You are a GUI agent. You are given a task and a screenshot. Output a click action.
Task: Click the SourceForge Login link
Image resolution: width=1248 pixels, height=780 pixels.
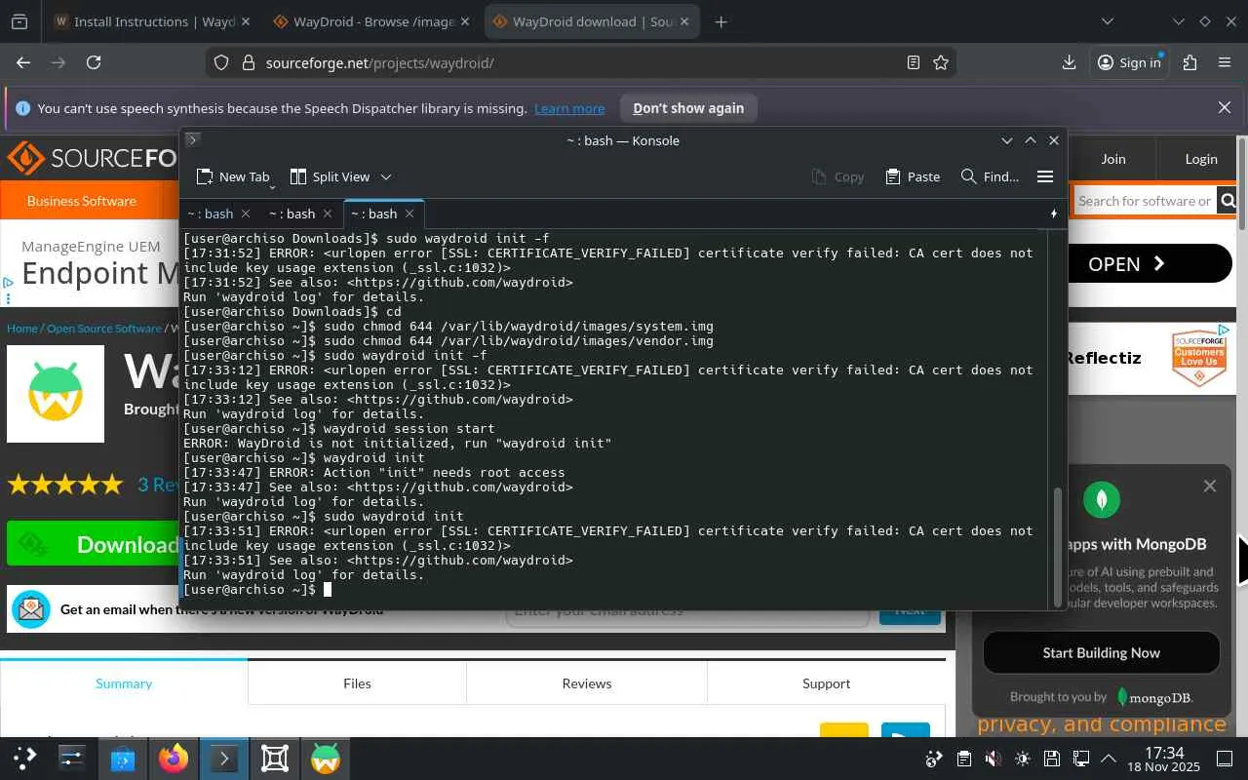point(1201,159)
